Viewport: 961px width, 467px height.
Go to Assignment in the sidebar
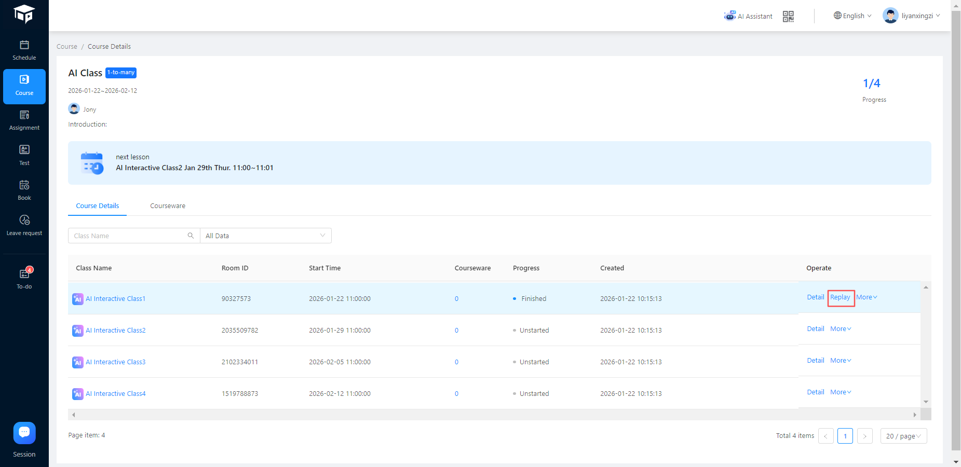(x=24, y=120)
